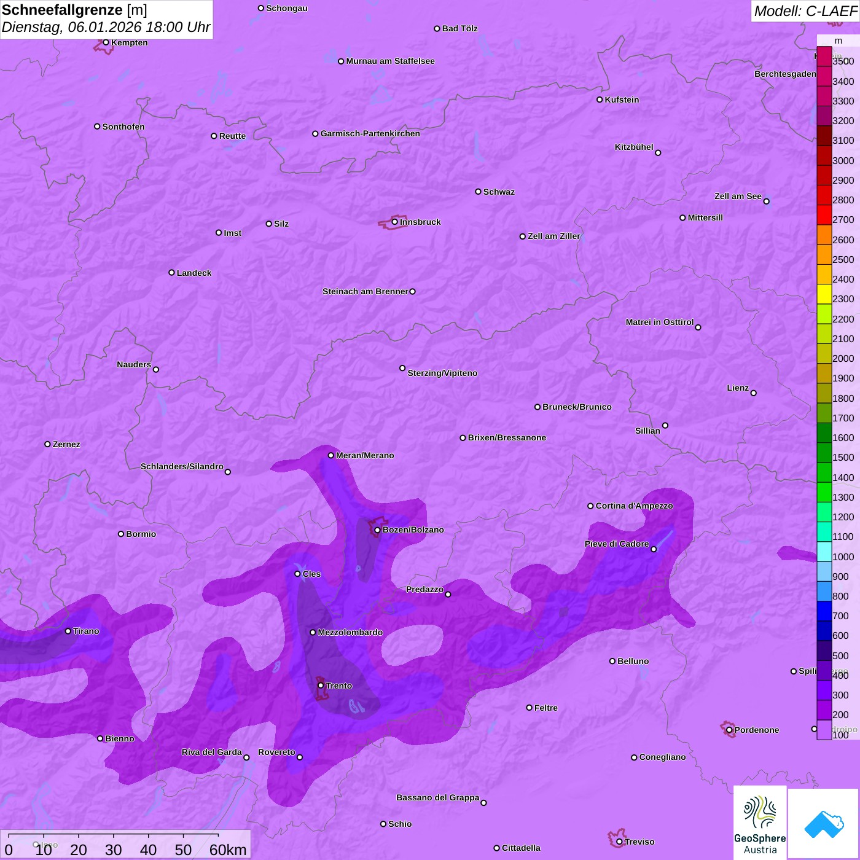Click the 'Sonthofen' label

coord(123,127)
